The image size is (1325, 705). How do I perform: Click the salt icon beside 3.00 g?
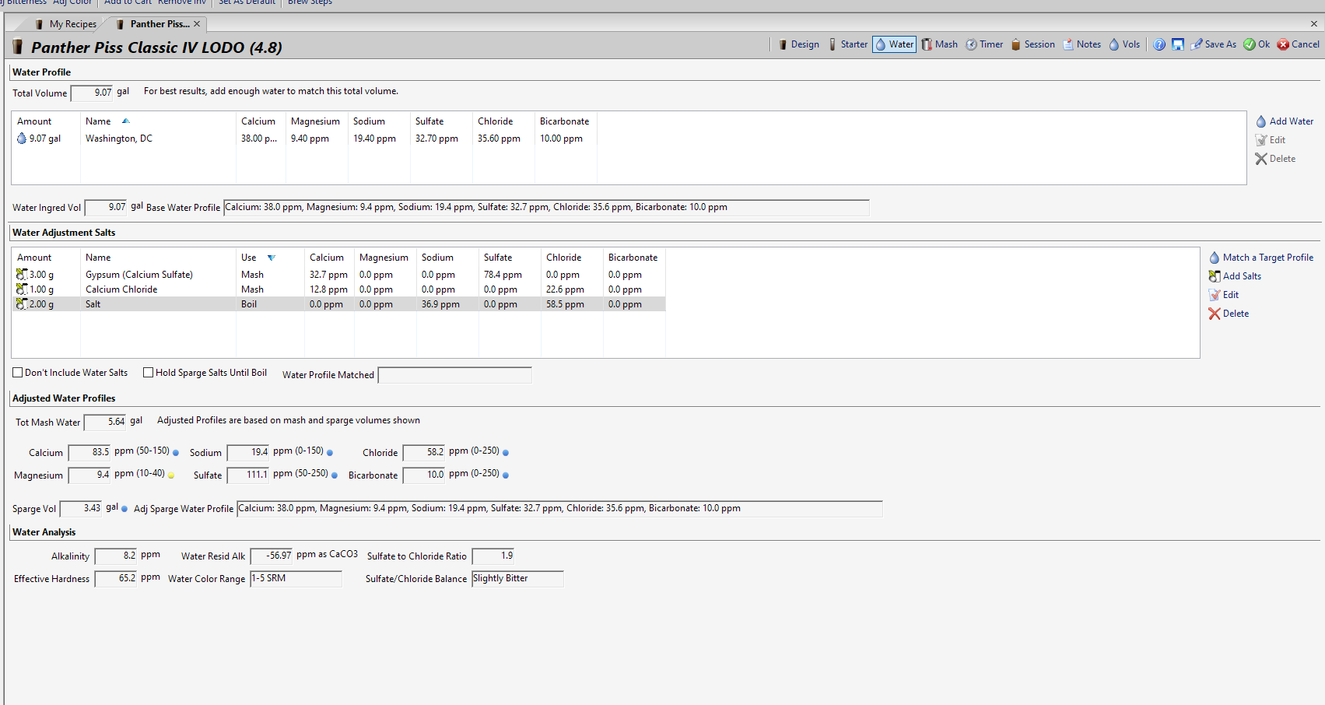coord(22,275)
